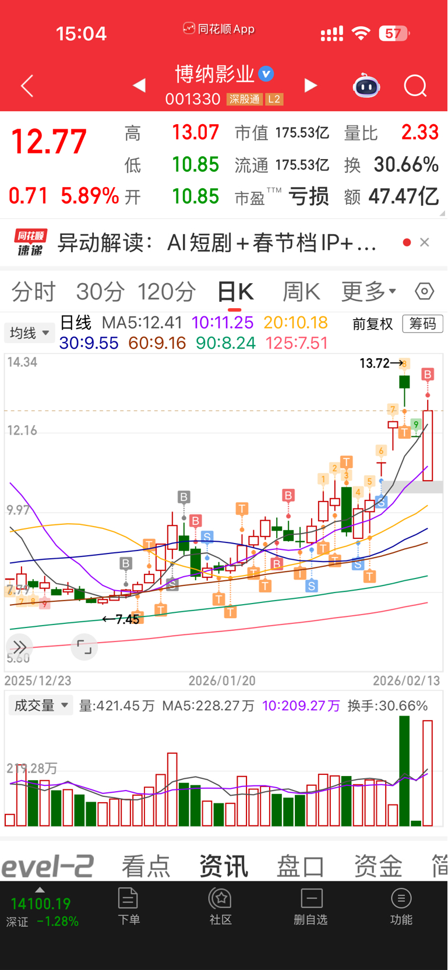This screenshot has width=448, height=970.
Task: Tap the 换手:30.66% volume label
Action: point(387,706)
